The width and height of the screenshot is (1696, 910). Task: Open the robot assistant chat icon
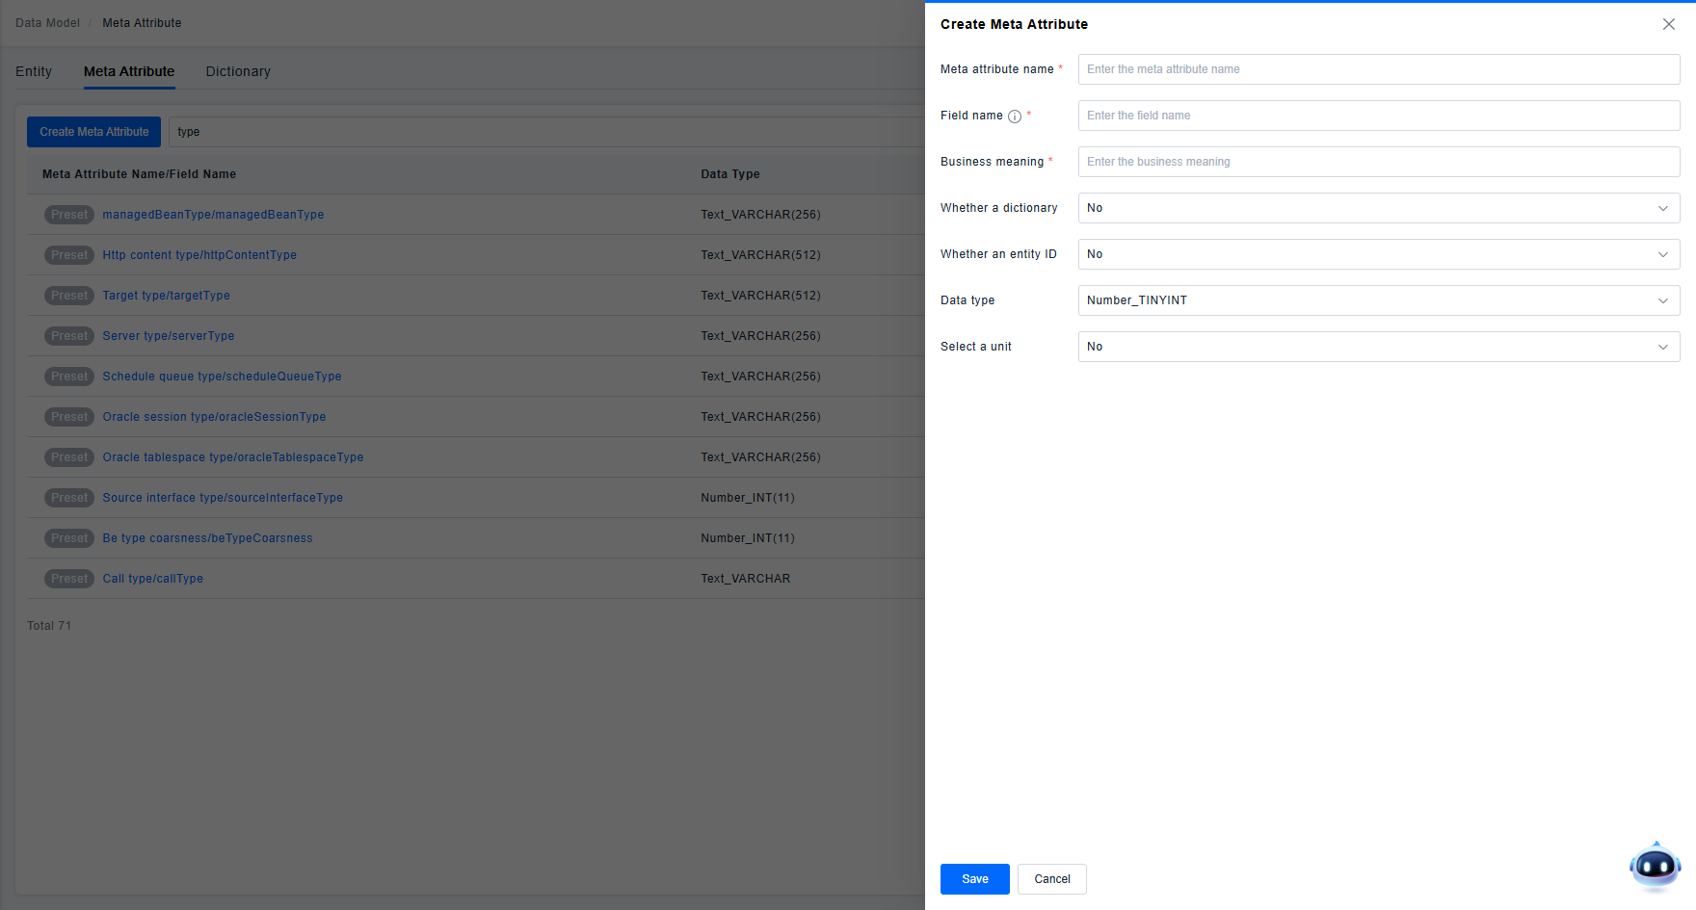click(x=1655, y=866)
